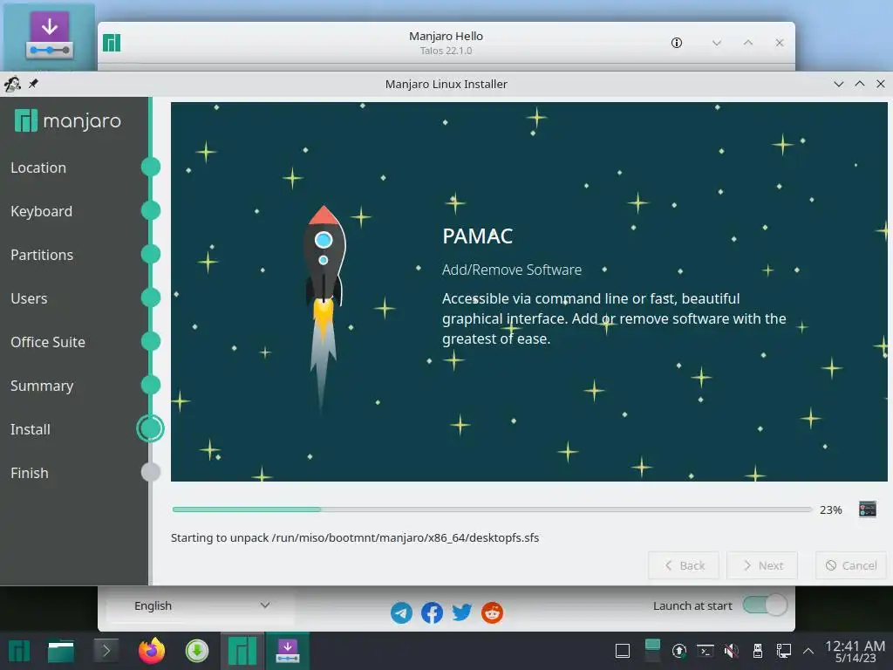Select the Summary step
The height and width of the screenshot is (670, 893).
tap(42, 386)
